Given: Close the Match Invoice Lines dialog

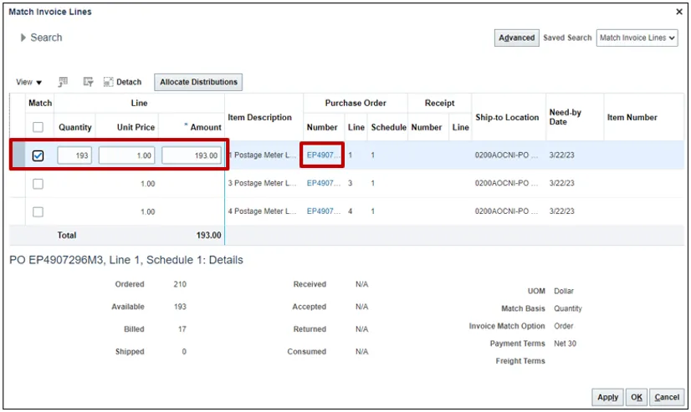Looking at the screenshot, I should click(x=678, y=12).
